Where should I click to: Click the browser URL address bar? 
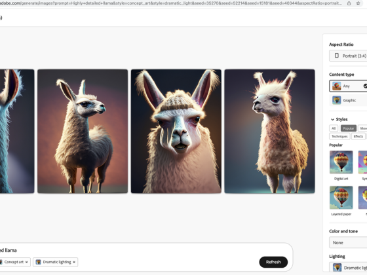click(171, 3)
